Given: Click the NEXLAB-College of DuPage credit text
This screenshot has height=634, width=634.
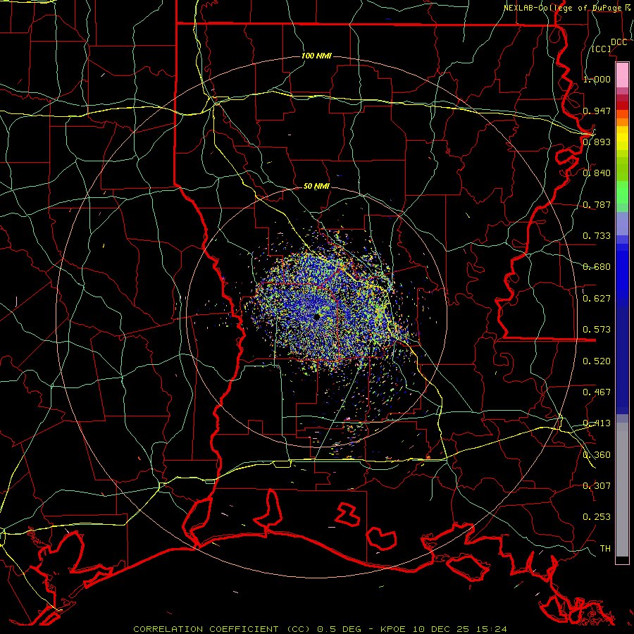Looking at the screenshot, I should point(566,8).
